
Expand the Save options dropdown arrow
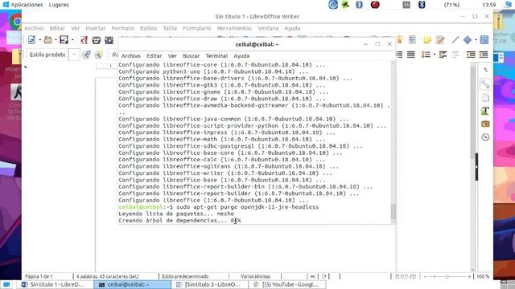coord(72,40)
